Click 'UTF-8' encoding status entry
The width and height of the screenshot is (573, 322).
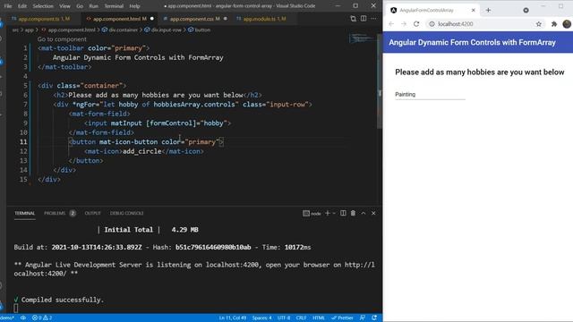tap(284, 318)
